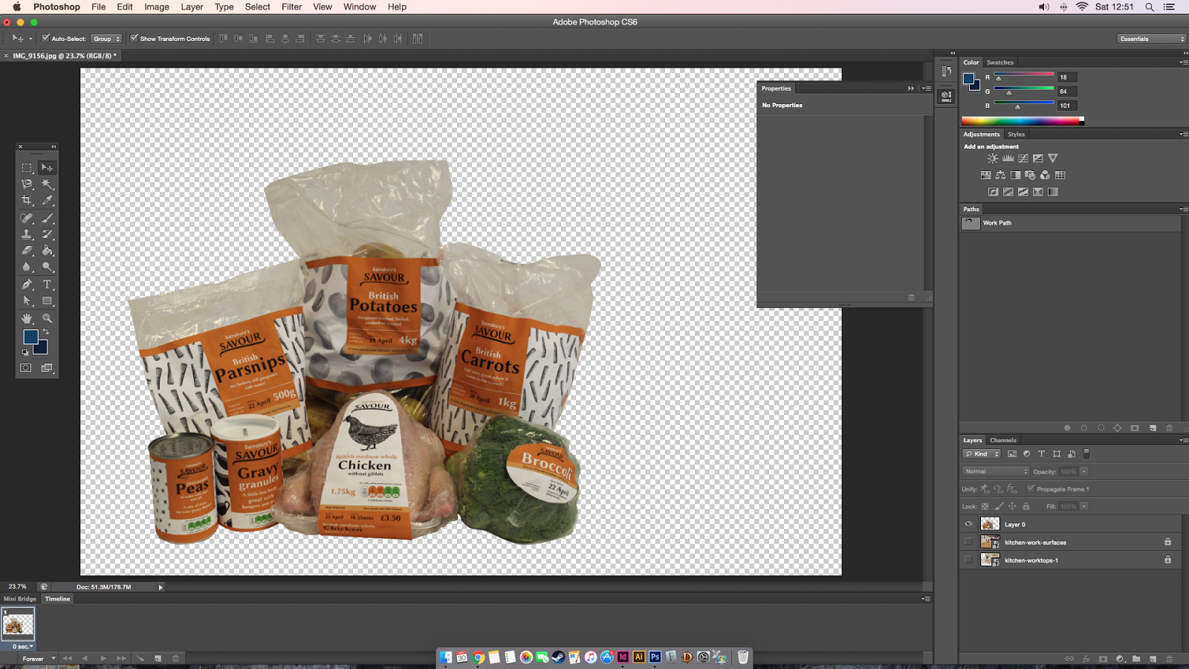Open the Layer menu

(192, 7)
